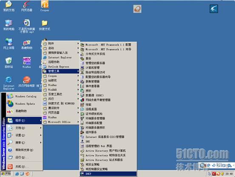
Task: Open DNS administrative tool
Action: pyautogui.click(x=108, y=142)
